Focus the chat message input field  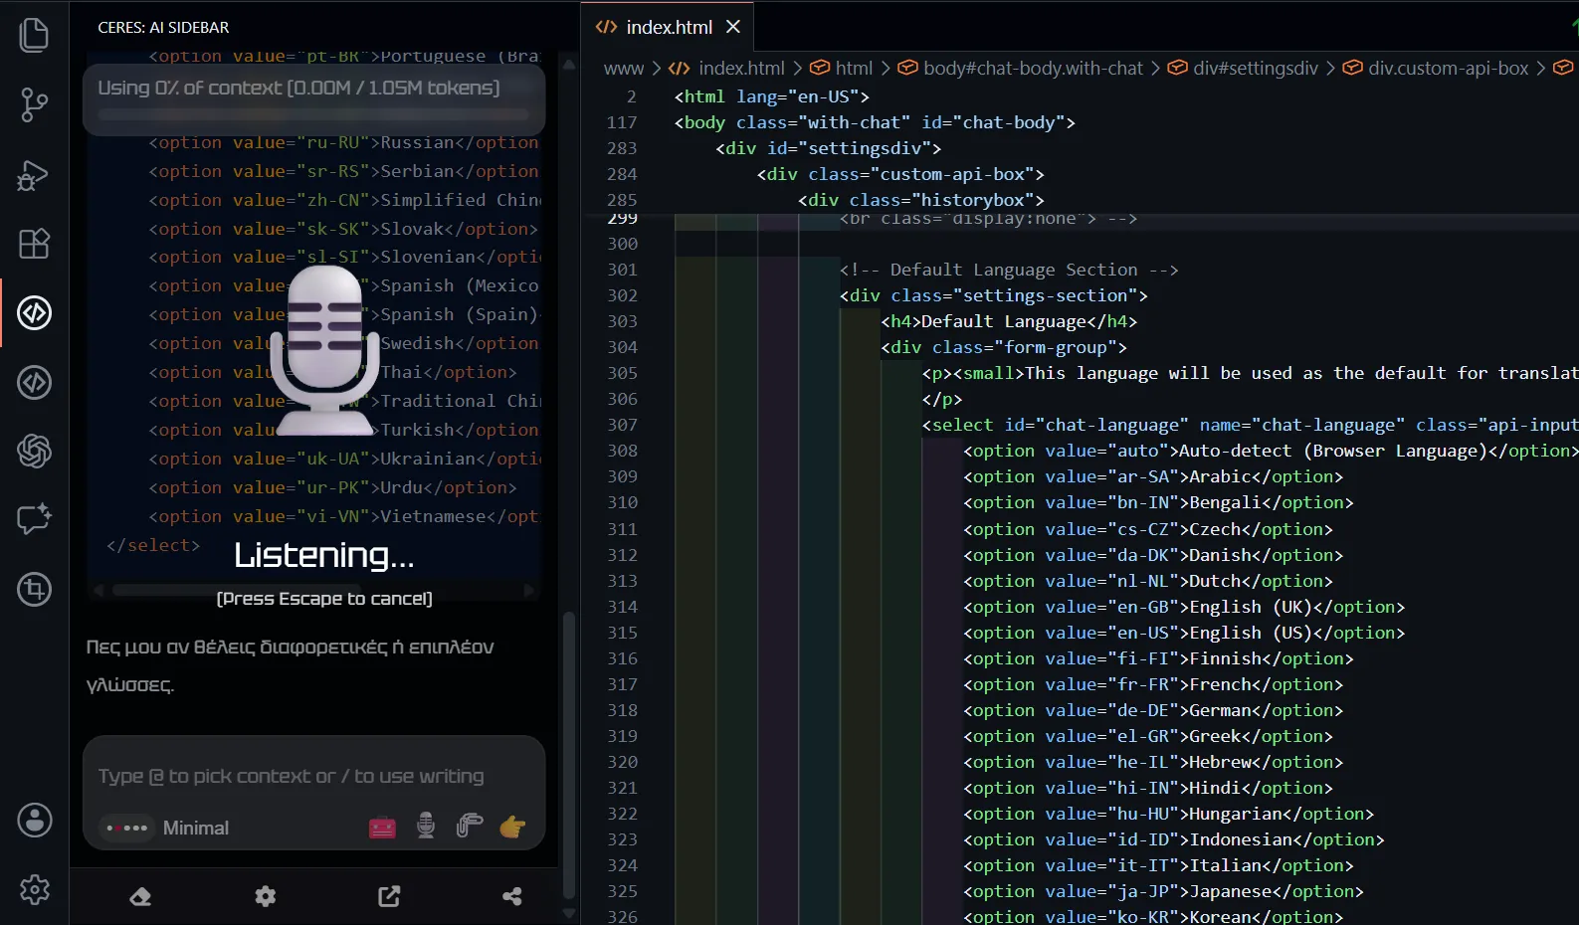(314, 776)
